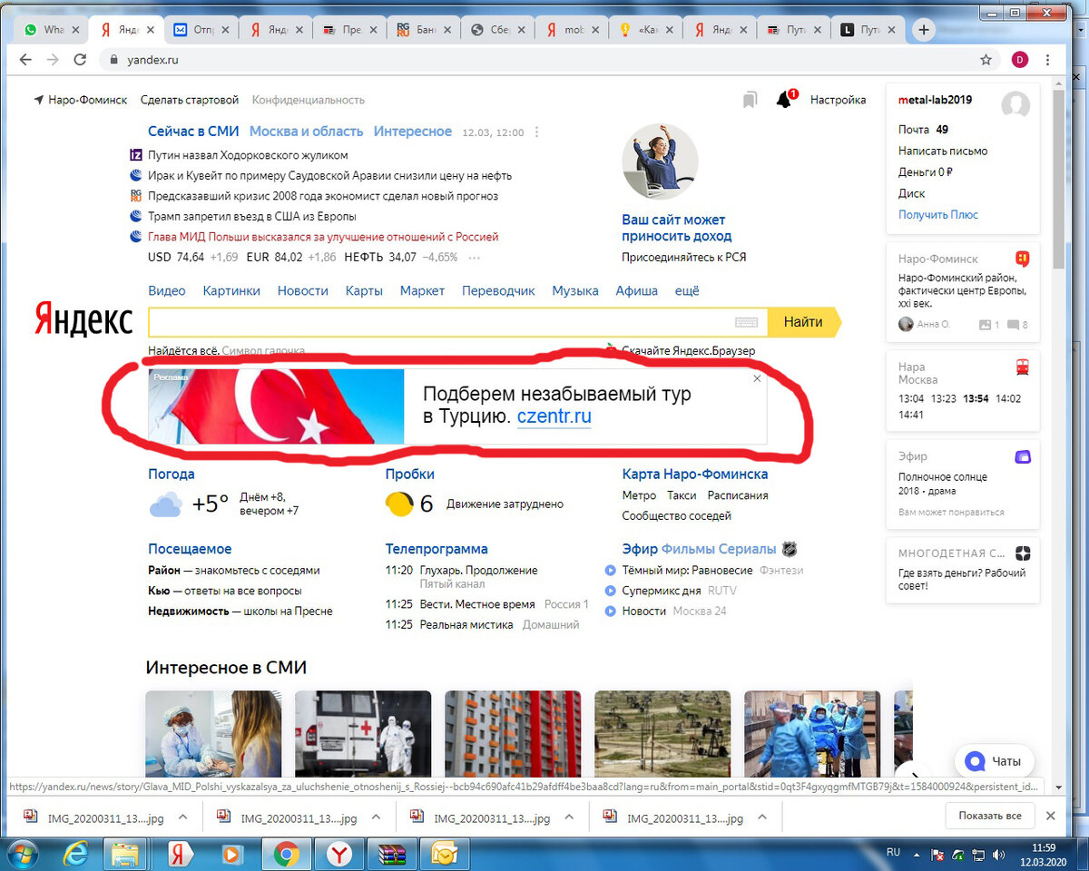Switch to the Сбе tab
Image resolution: width=1089 pixels, height=871 pixels.
[x=497, y=30]
